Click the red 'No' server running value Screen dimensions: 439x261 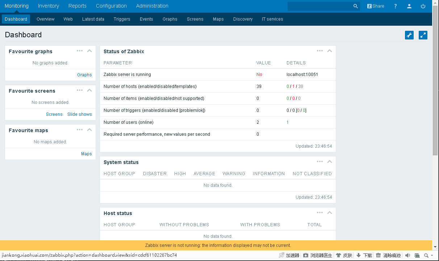tap(259, 75)
